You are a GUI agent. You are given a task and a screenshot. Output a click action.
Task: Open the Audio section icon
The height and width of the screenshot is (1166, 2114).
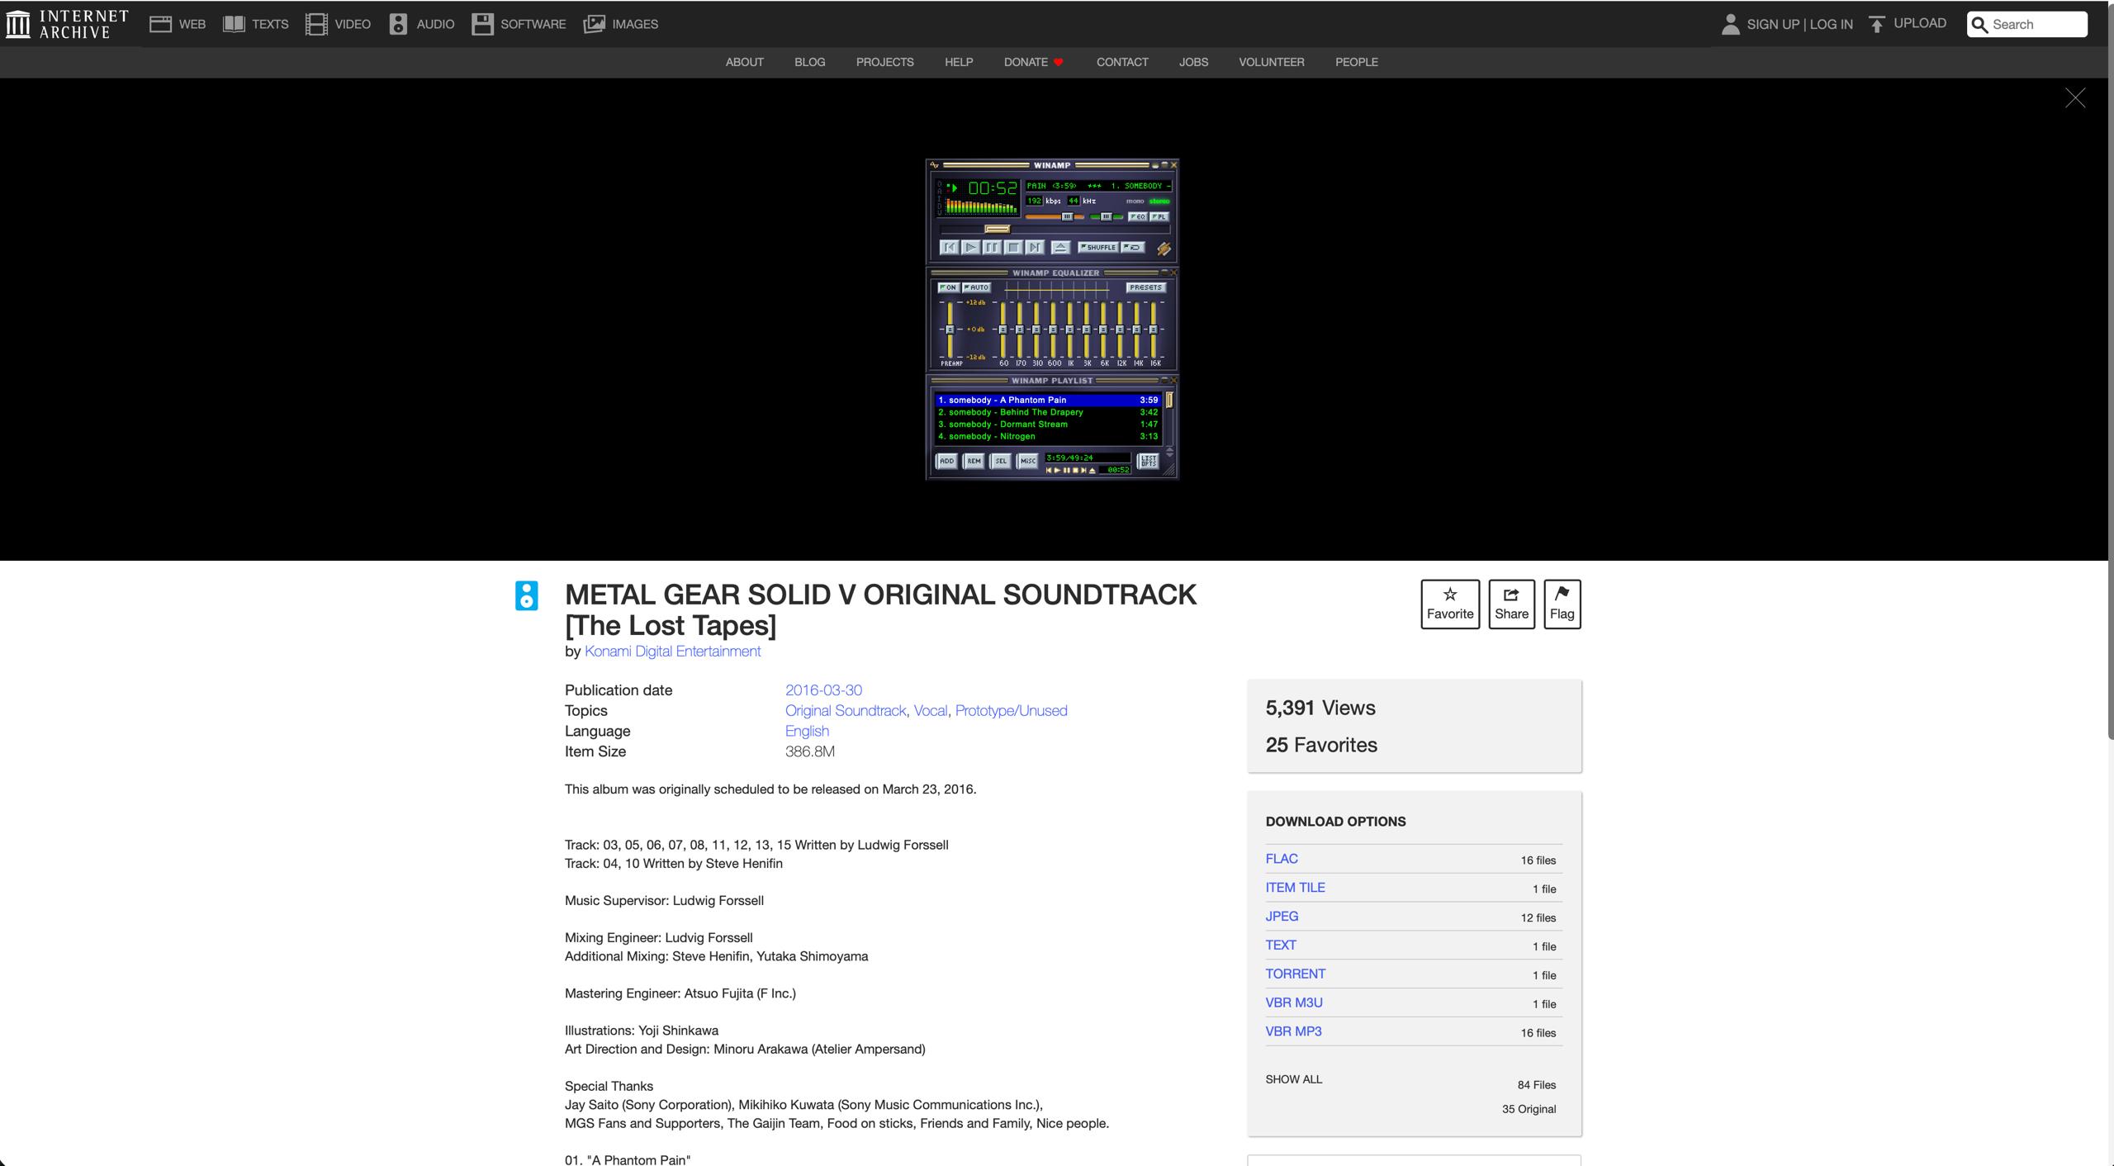[398, 24]
